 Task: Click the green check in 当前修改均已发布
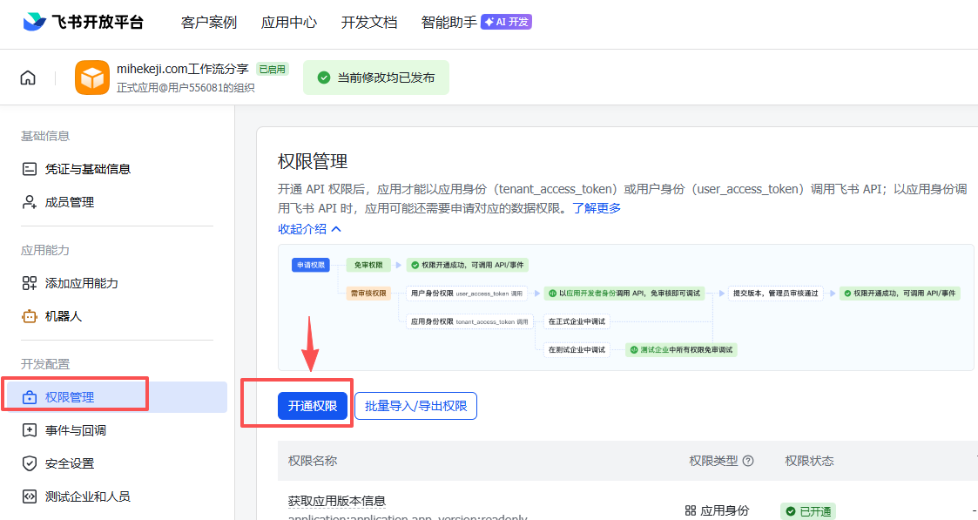[324, 78]
